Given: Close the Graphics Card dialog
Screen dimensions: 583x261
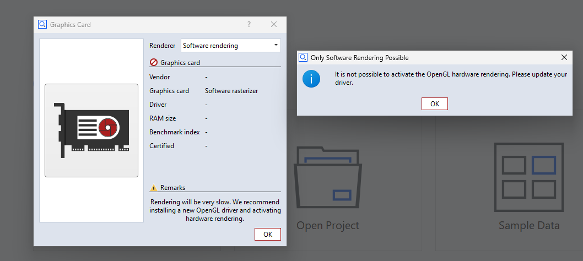Looking at the screenshot, I should [274, 25].
